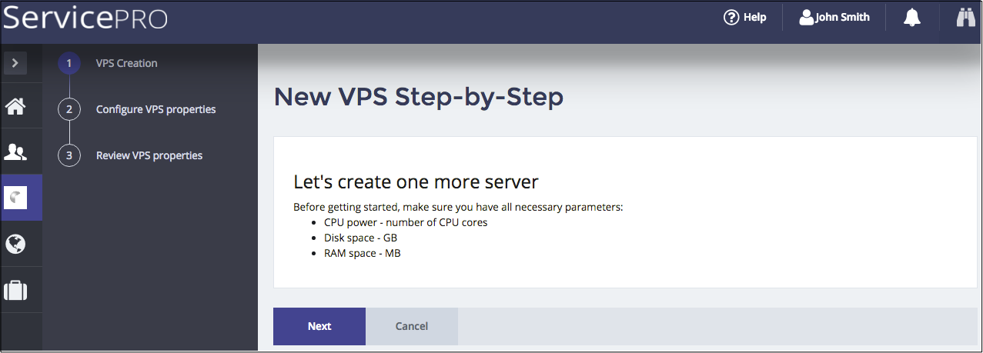Click the binoculars search icon
Screen dimensions: 983x353
point(965,18)
